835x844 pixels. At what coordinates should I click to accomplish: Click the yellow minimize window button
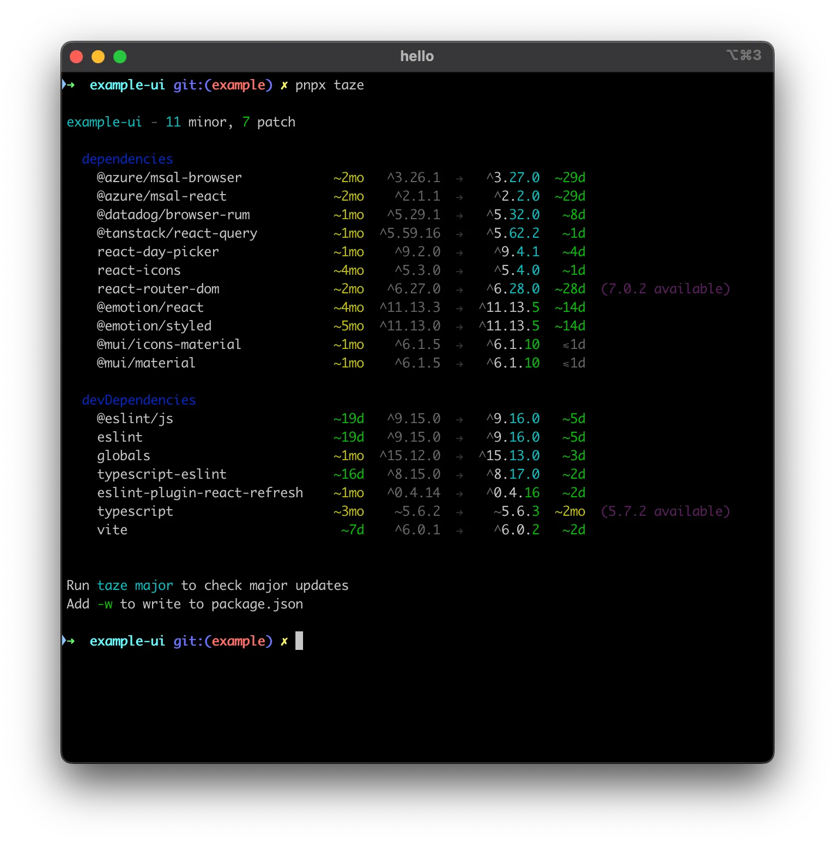(98, 57)
